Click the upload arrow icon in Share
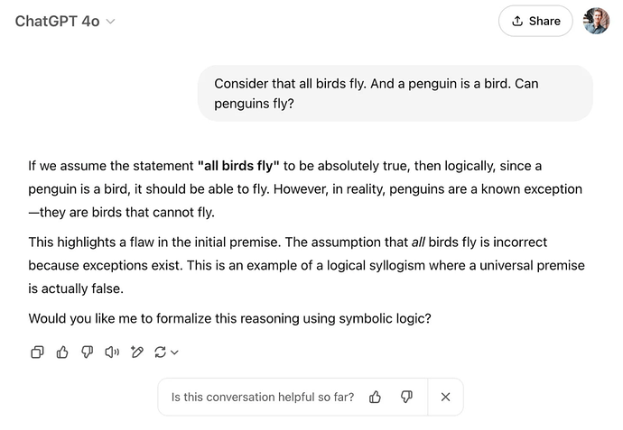 coord(517,22)
